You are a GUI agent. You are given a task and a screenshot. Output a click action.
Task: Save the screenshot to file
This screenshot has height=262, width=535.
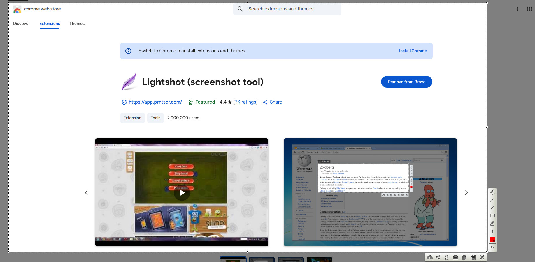[x=473, y=257]
